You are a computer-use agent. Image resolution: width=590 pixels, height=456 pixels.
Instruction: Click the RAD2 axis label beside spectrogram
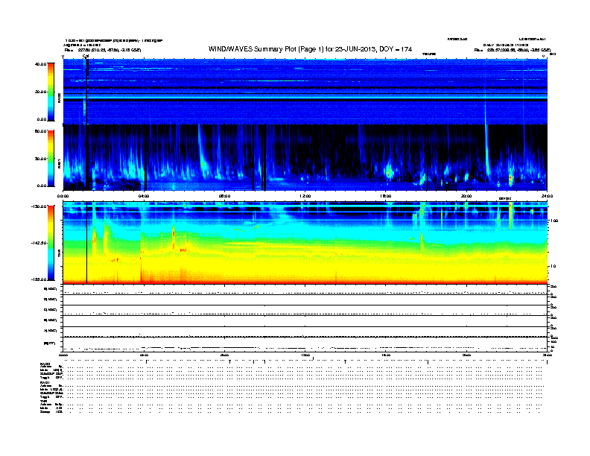pyautogui.click(x=59, y=98)
